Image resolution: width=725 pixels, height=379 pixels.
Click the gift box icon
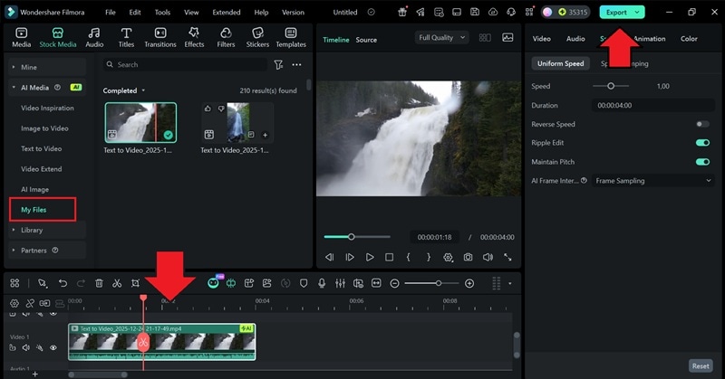click(402, 12)
